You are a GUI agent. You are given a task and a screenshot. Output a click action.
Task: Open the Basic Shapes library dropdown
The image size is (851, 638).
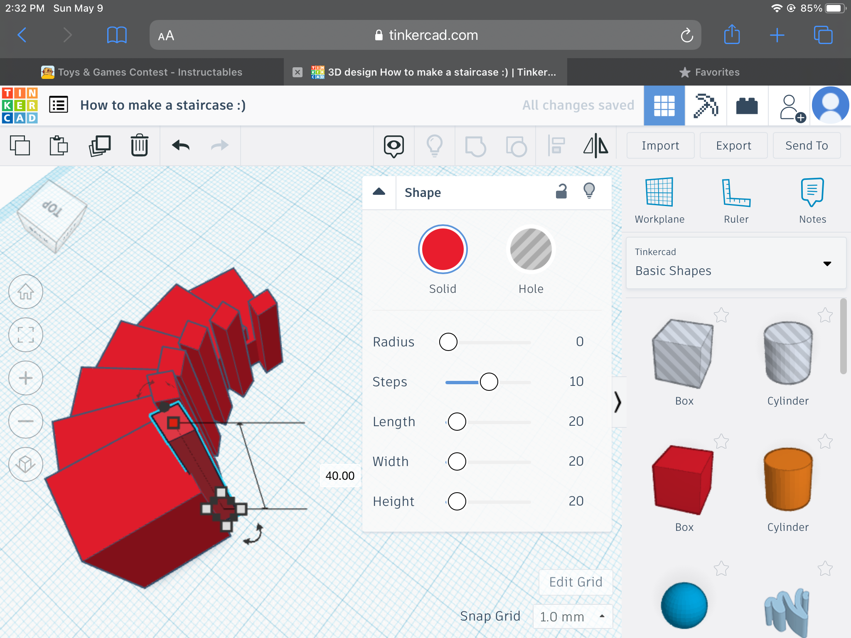tap(736, 263)
